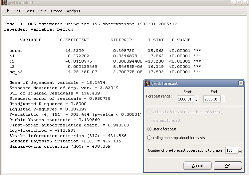The width and height of the screenshot is (249, 175).
Task: Close the gretl model 1 window
Action: 246,2
